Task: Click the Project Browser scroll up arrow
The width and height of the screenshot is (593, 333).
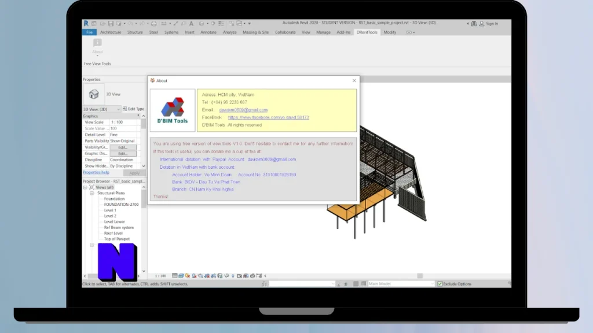Action: [x=144, y=187]
